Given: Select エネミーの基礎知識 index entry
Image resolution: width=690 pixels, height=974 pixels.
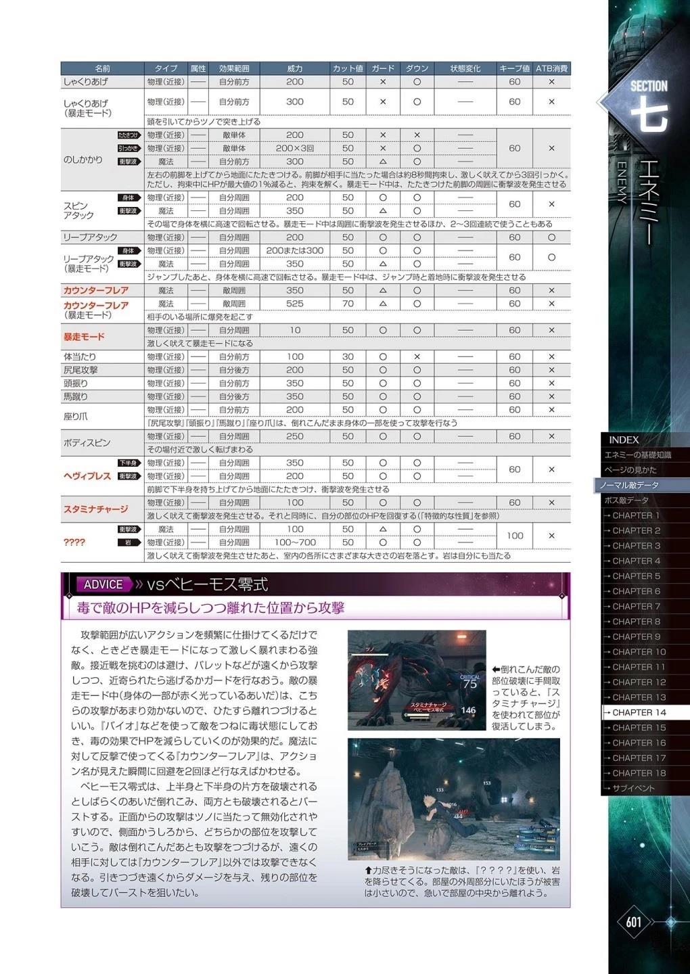Looking at the screenshot, I should (637, 455).
